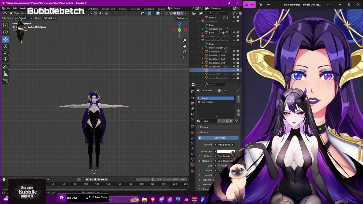Screen dimensions: 363x204
Task: Switch to Texture Paint workspace
Action: (x=108, y=9)
